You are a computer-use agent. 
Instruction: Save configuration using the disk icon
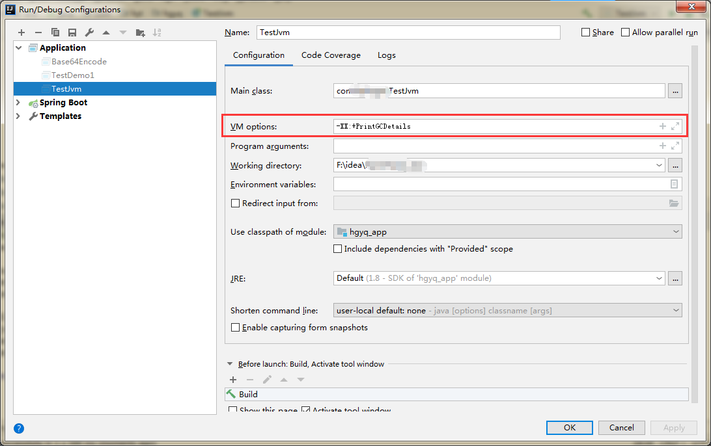(x=72, y=33)
